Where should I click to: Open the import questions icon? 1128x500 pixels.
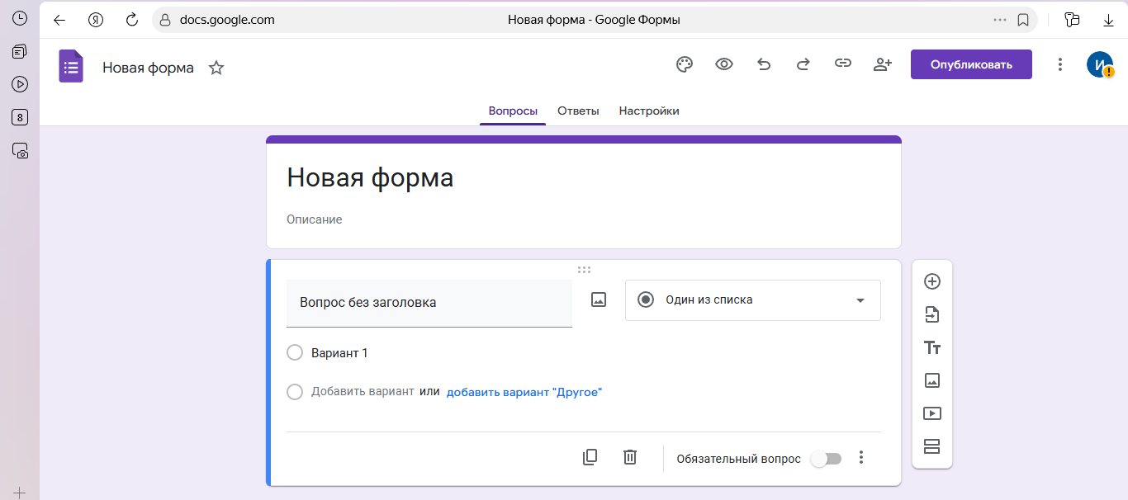pyautogui.click(x=932, y=314)
